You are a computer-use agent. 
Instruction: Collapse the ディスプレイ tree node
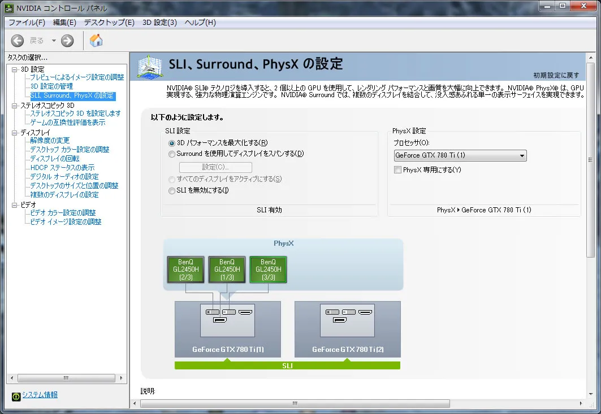(15, 133)
